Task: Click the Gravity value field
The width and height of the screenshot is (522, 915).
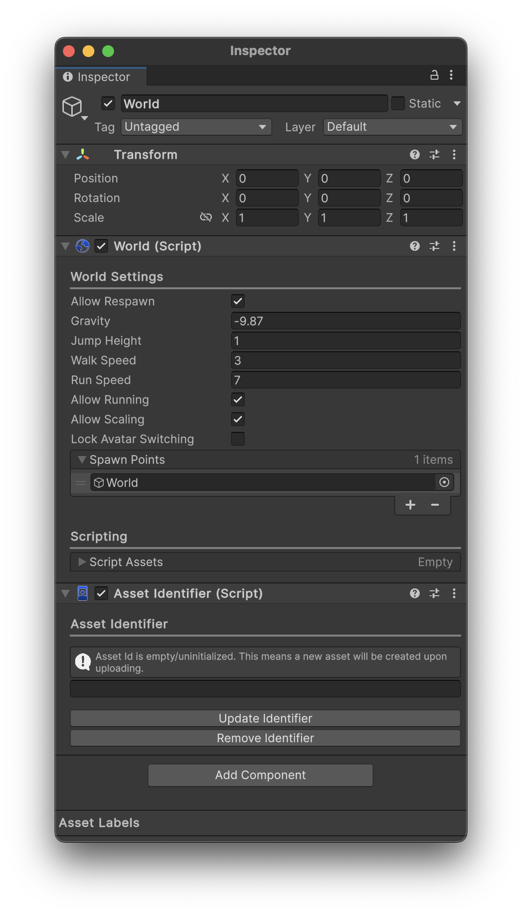Action: click(346, 321)
